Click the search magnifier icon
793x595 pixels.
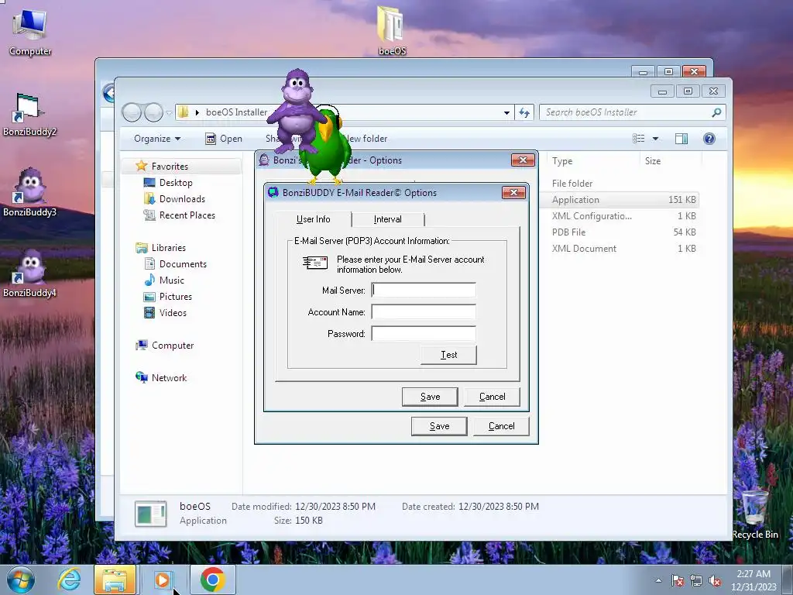tap(716, 112)
